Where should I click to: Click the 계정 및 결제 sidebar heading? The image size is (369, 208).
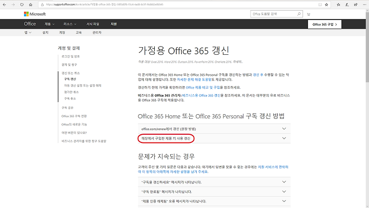click(69, 48)
